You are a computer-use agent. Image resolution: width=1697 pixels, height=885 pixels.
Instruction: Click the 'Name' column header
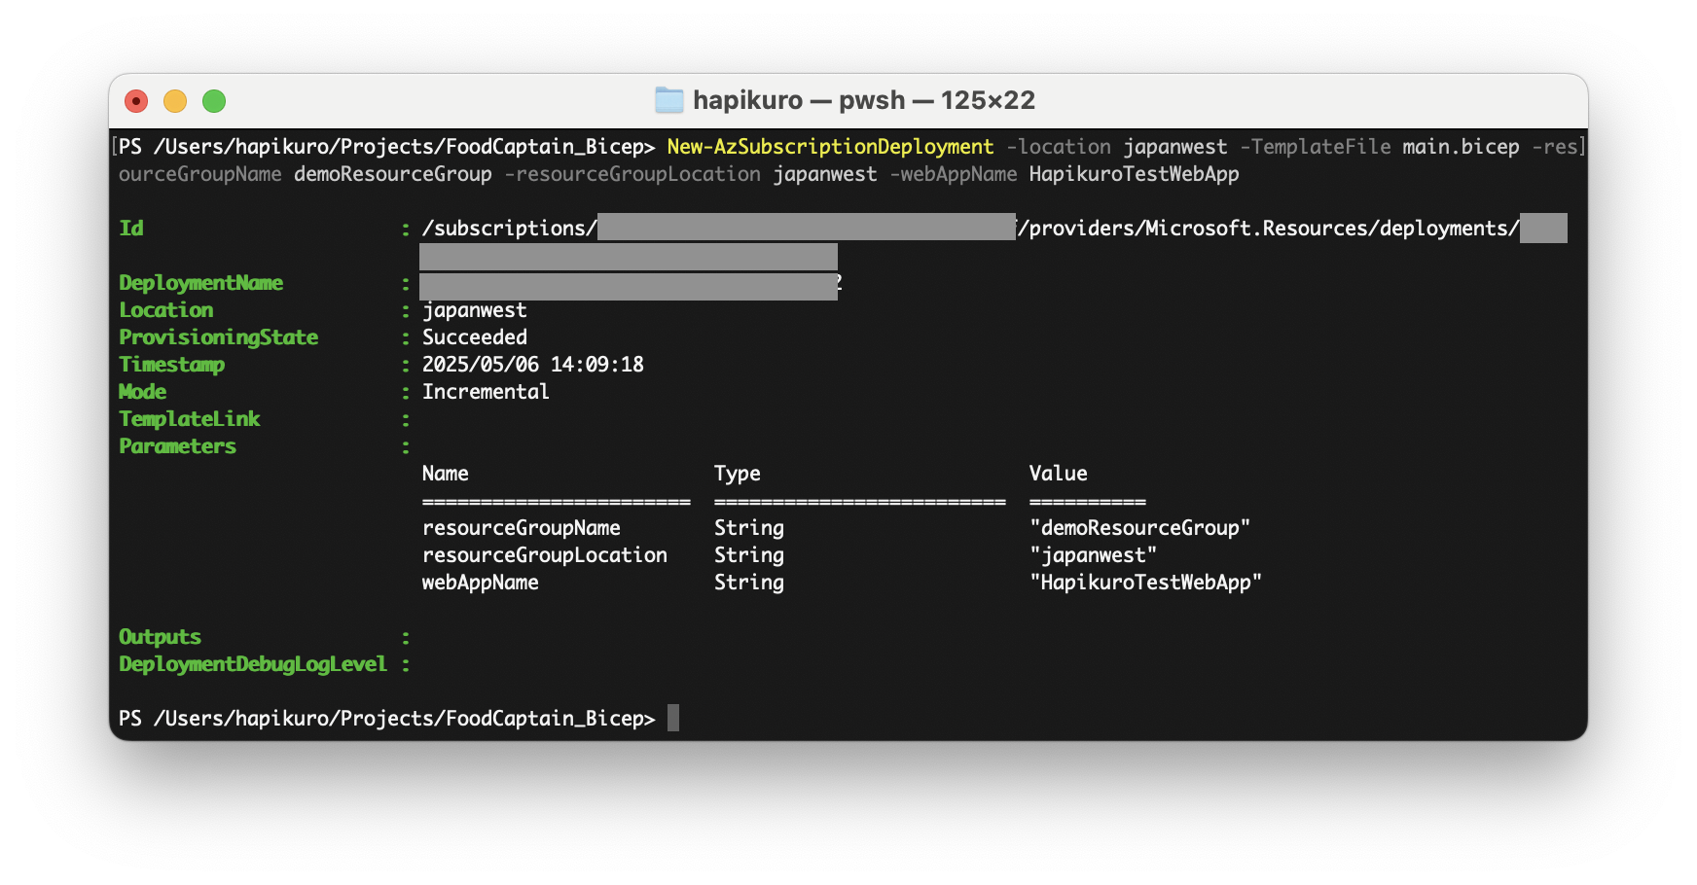click(446, 474)
